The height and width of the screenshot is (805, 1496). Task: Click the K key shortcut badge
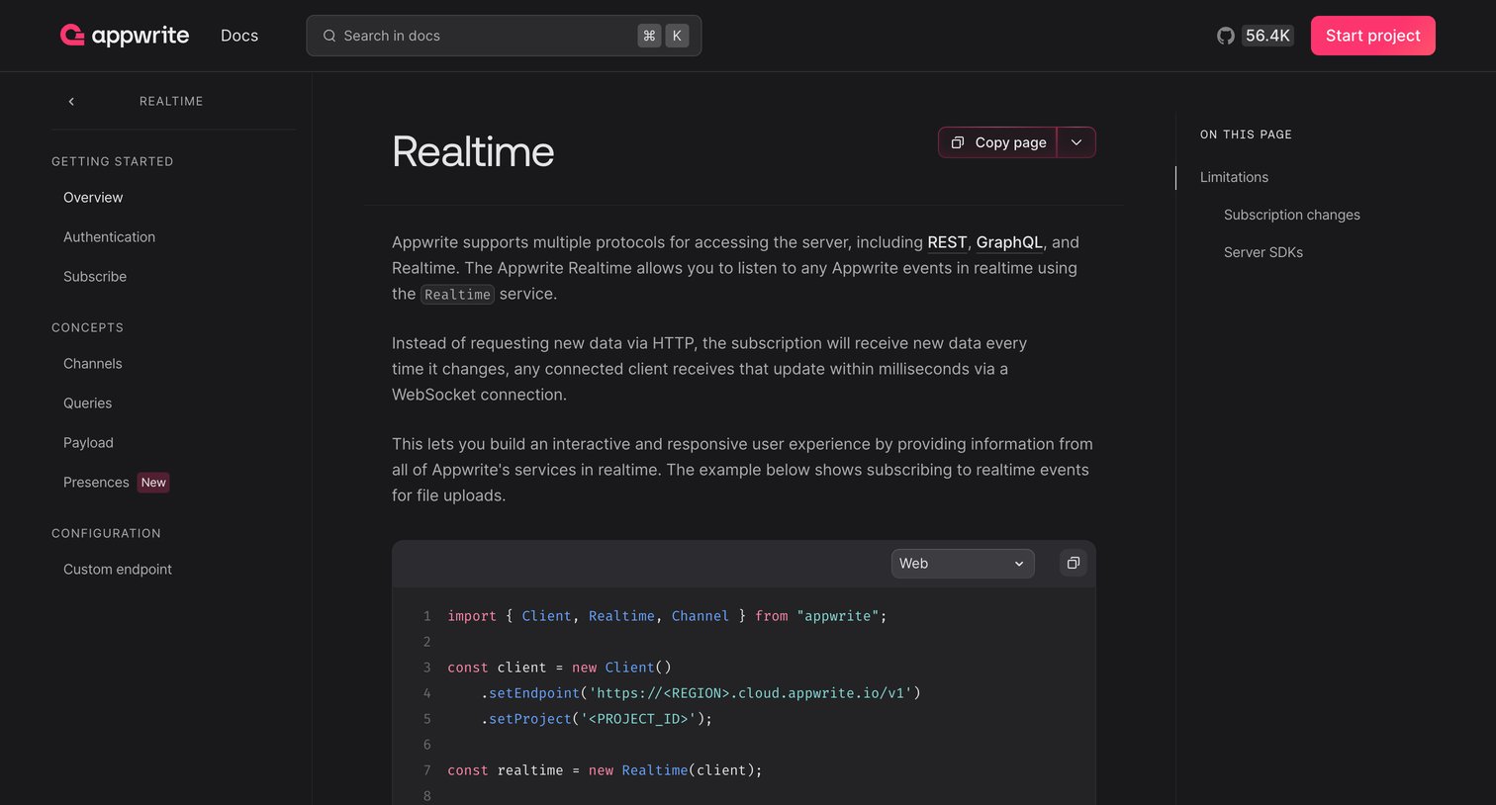tap(677, 36)
